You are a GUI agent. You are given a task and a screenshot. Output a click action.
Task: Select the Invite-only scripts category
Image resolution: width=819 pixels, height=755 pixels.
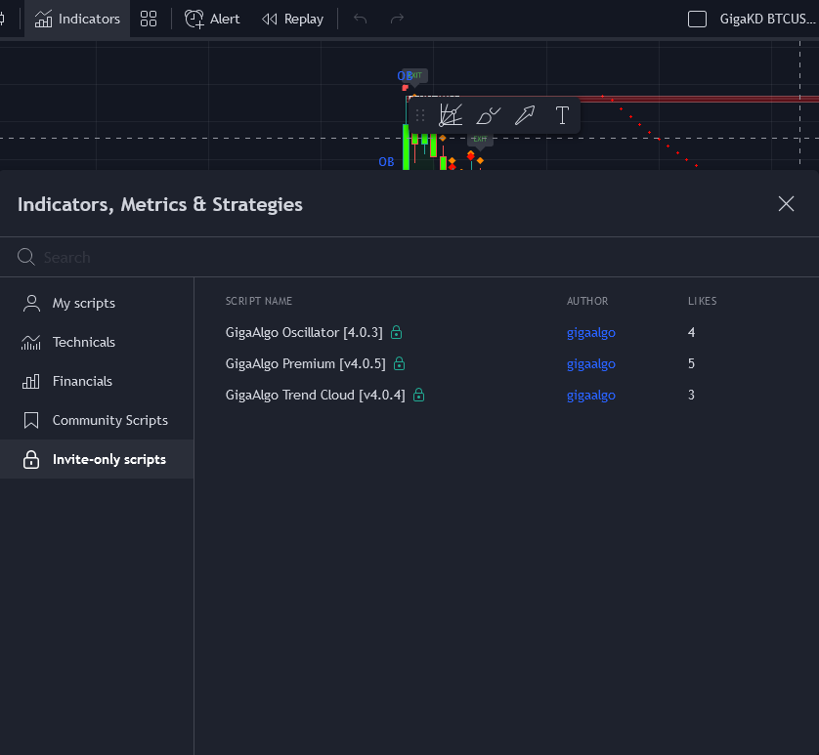tap(97, 459)
